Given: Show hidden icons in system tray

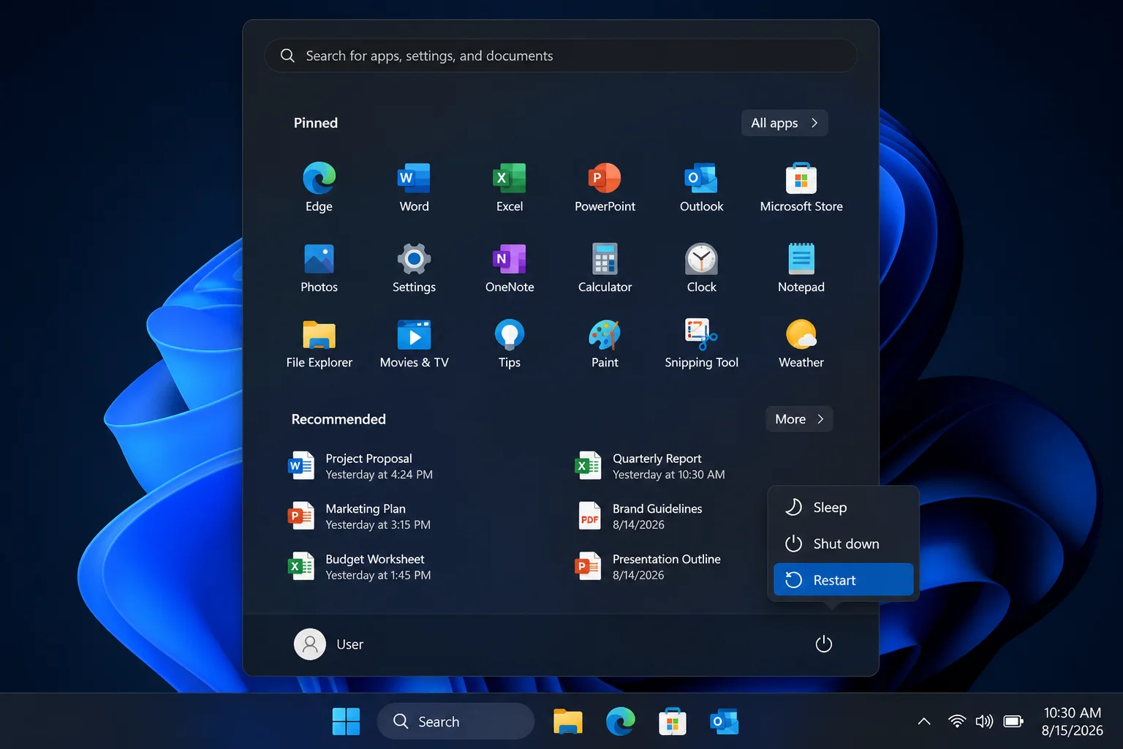Looking at the screenshot, I should pyautogui.click(x=924, y=722).
